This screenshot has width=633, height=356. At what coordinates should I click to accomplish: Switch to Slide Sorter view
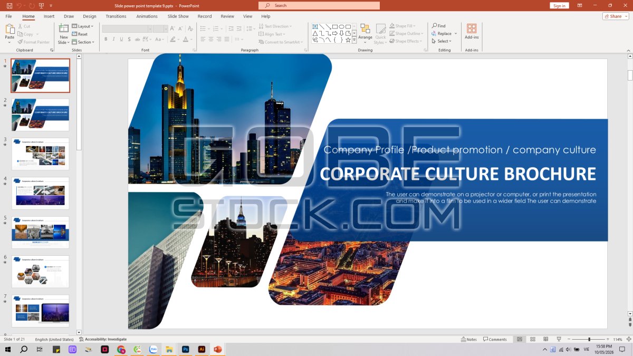click(533, 339)
